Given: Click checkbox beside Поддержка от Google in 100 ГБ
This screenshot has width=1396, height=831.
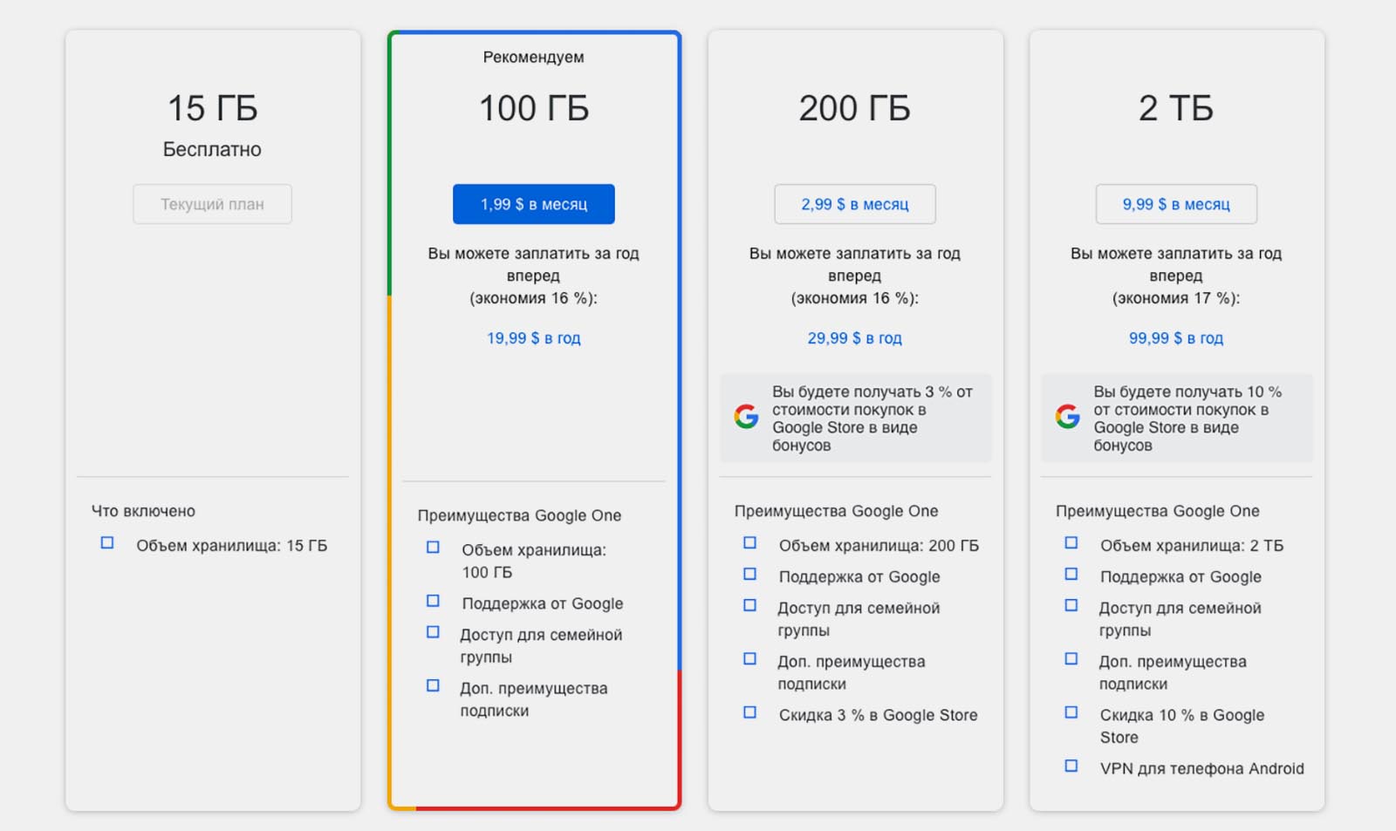Looking at the screenshot, I should click(433, 601).
